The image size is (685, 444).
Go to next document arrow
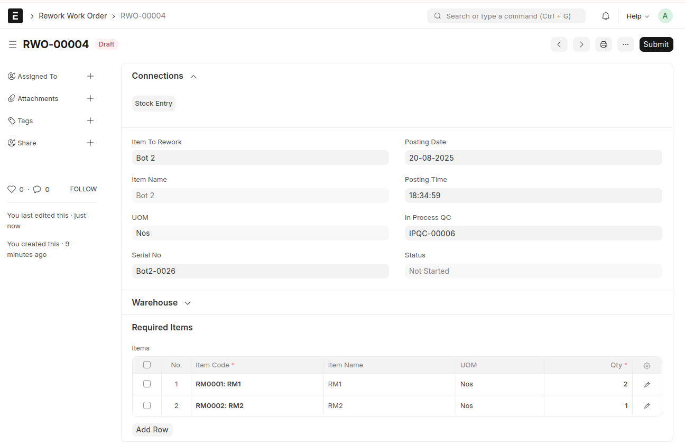coord(581,44)
